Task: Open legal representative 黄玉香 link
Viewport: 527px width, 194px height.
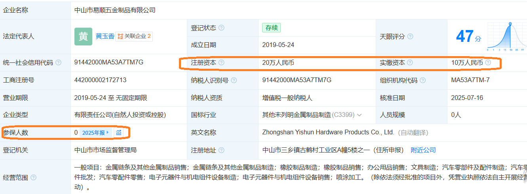Action: tap(105, 36)
